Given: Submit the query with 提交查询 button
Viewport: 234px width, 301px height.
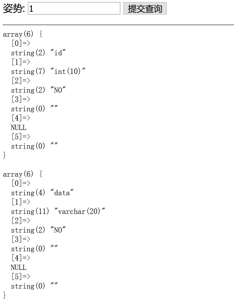Looking at the screenshot, I should pyautogui.click(x=145, y=8).
